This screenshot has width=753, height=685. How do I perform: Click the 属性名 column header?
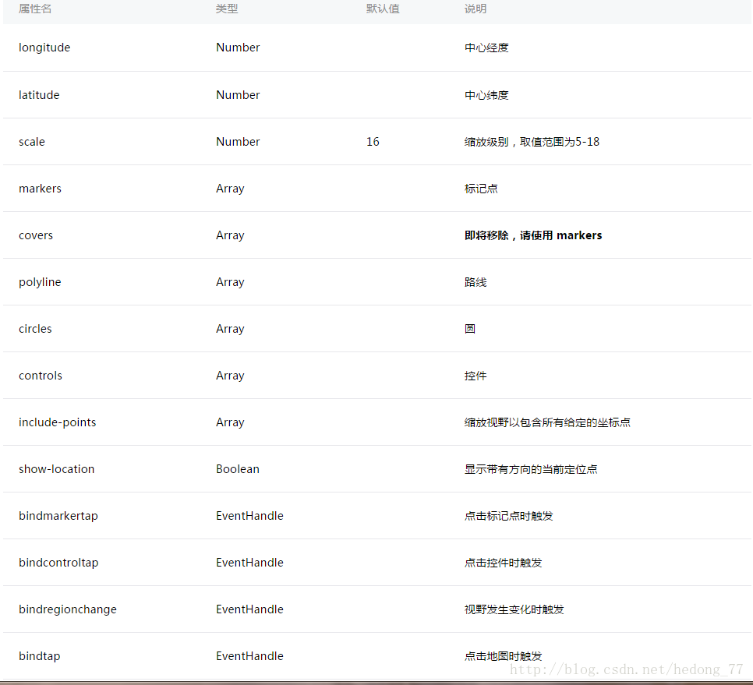34,9
